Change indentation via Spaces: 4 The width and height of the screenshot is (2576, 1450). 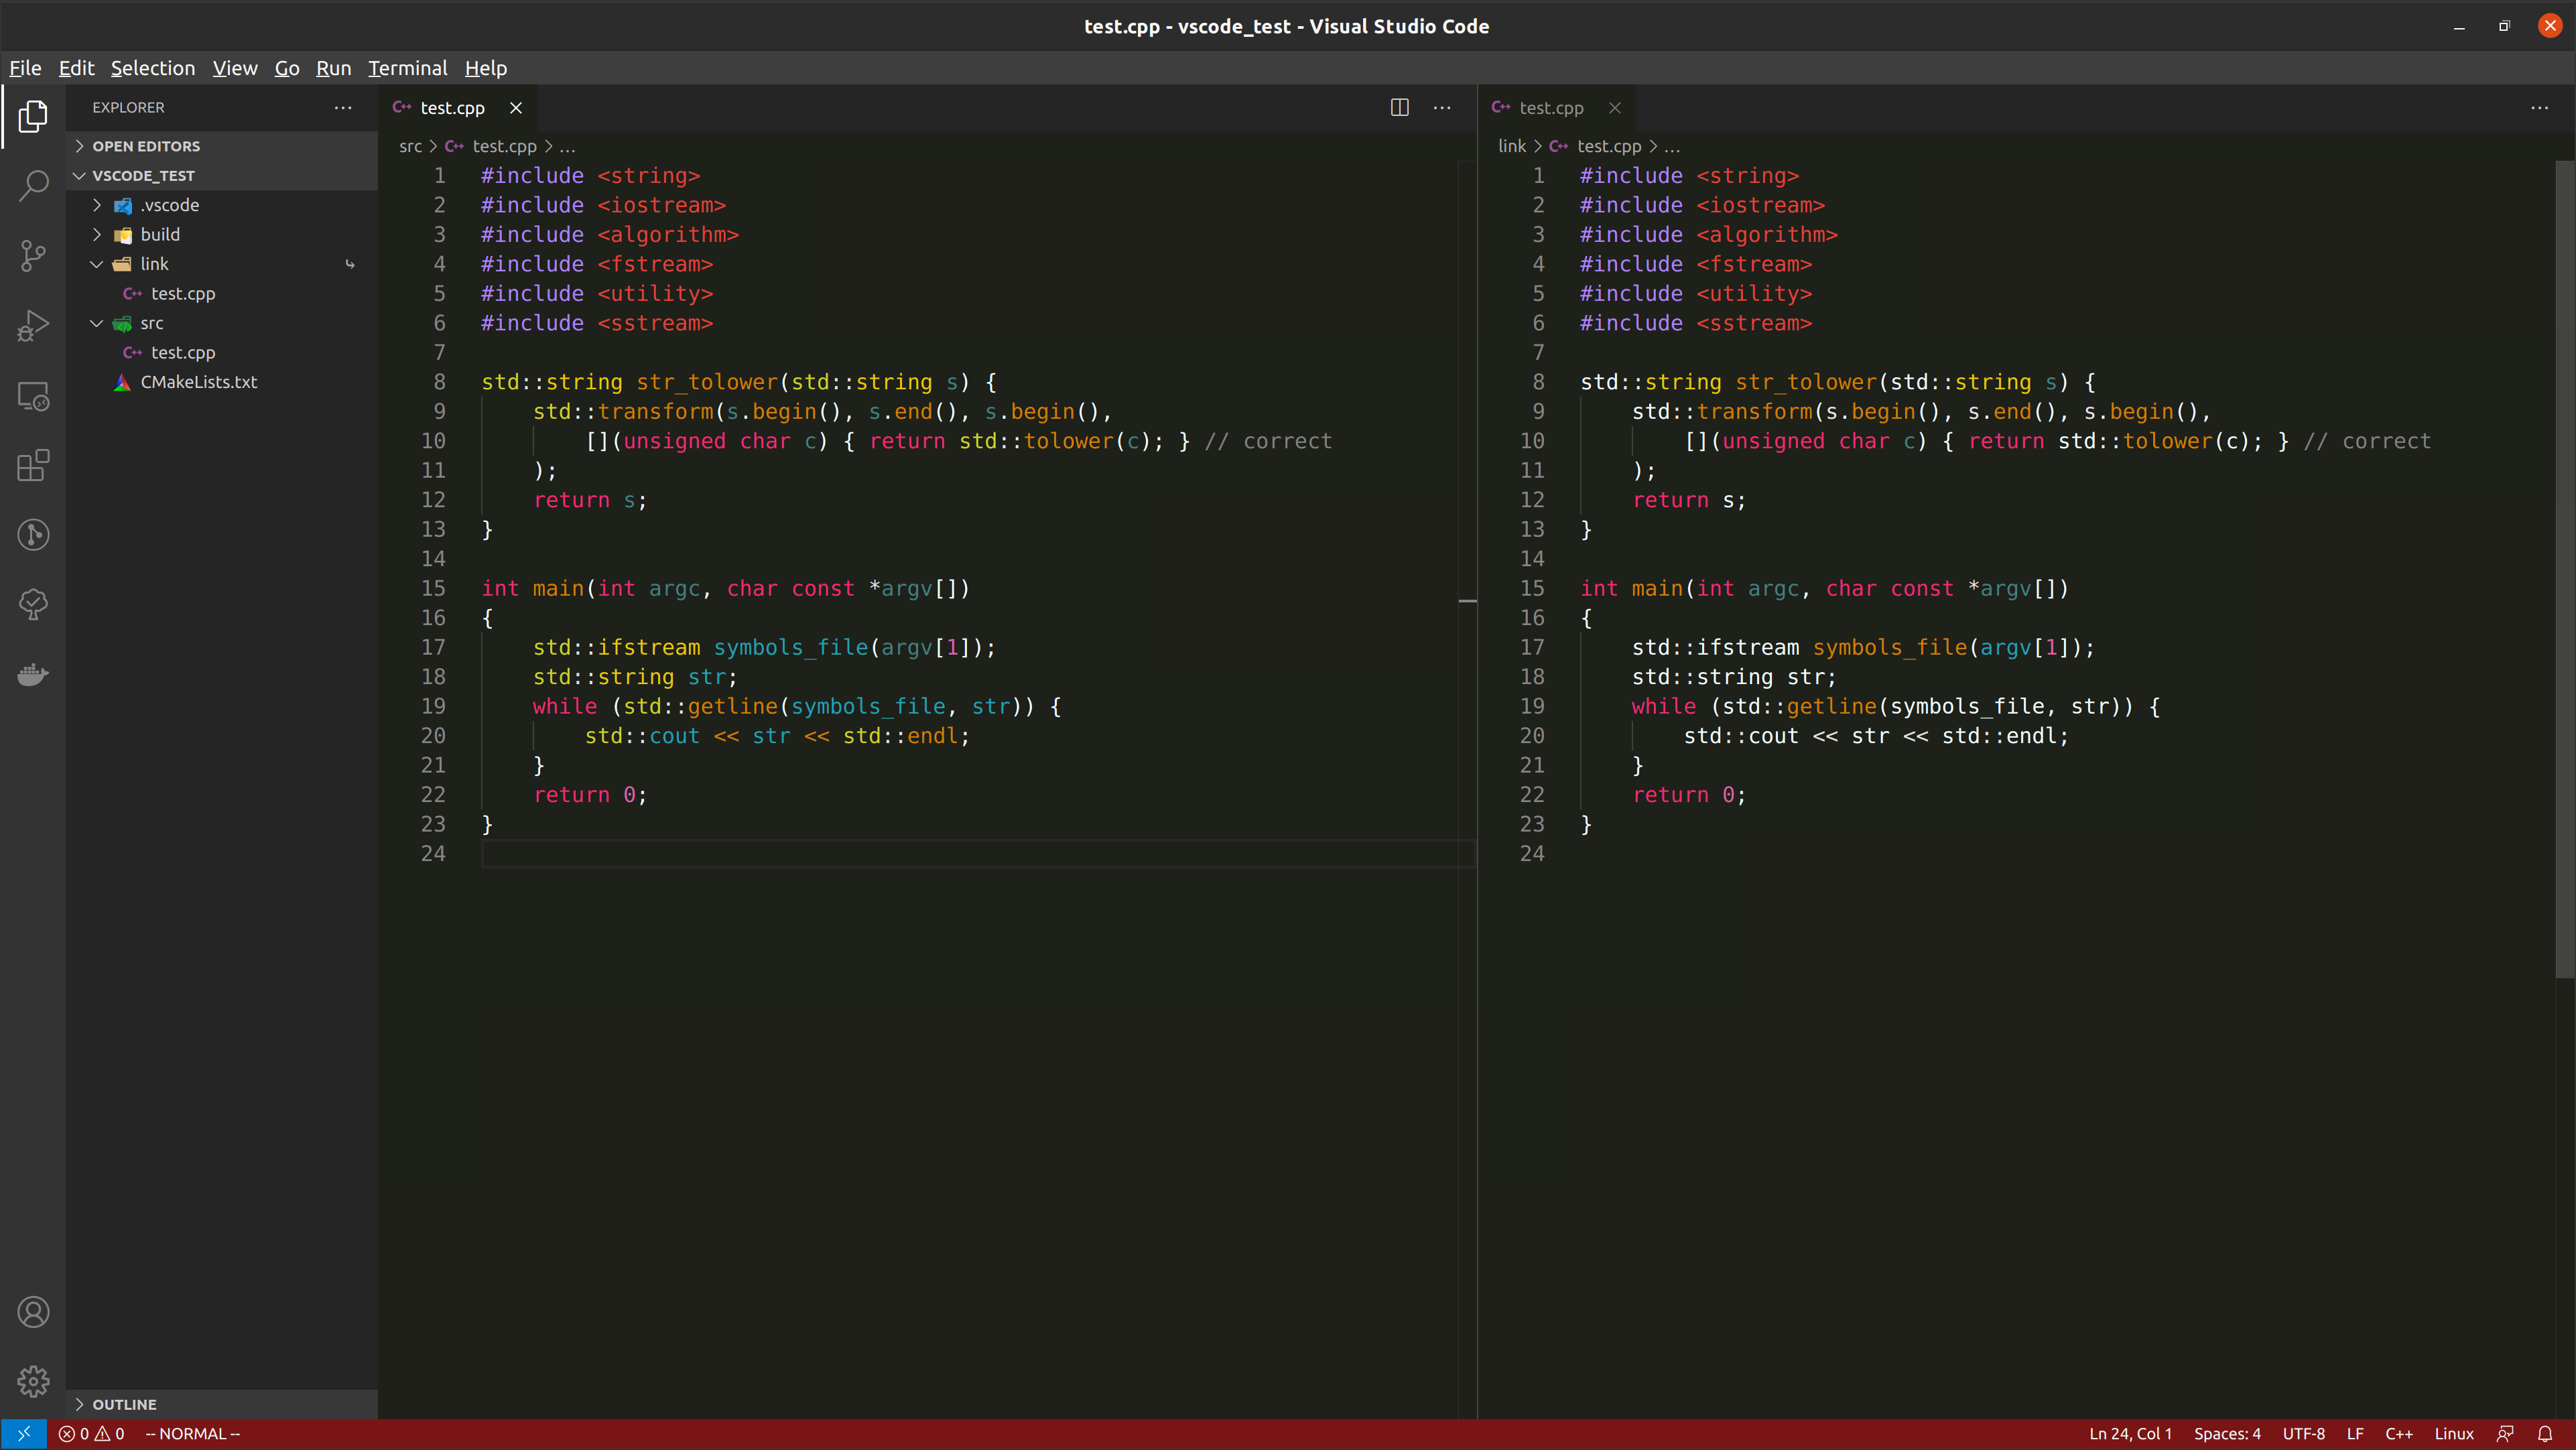2227,1434
